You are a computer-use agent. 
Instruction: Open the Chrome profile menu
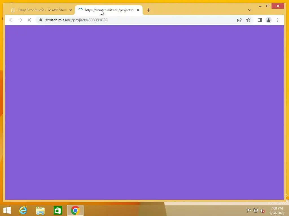269,20
